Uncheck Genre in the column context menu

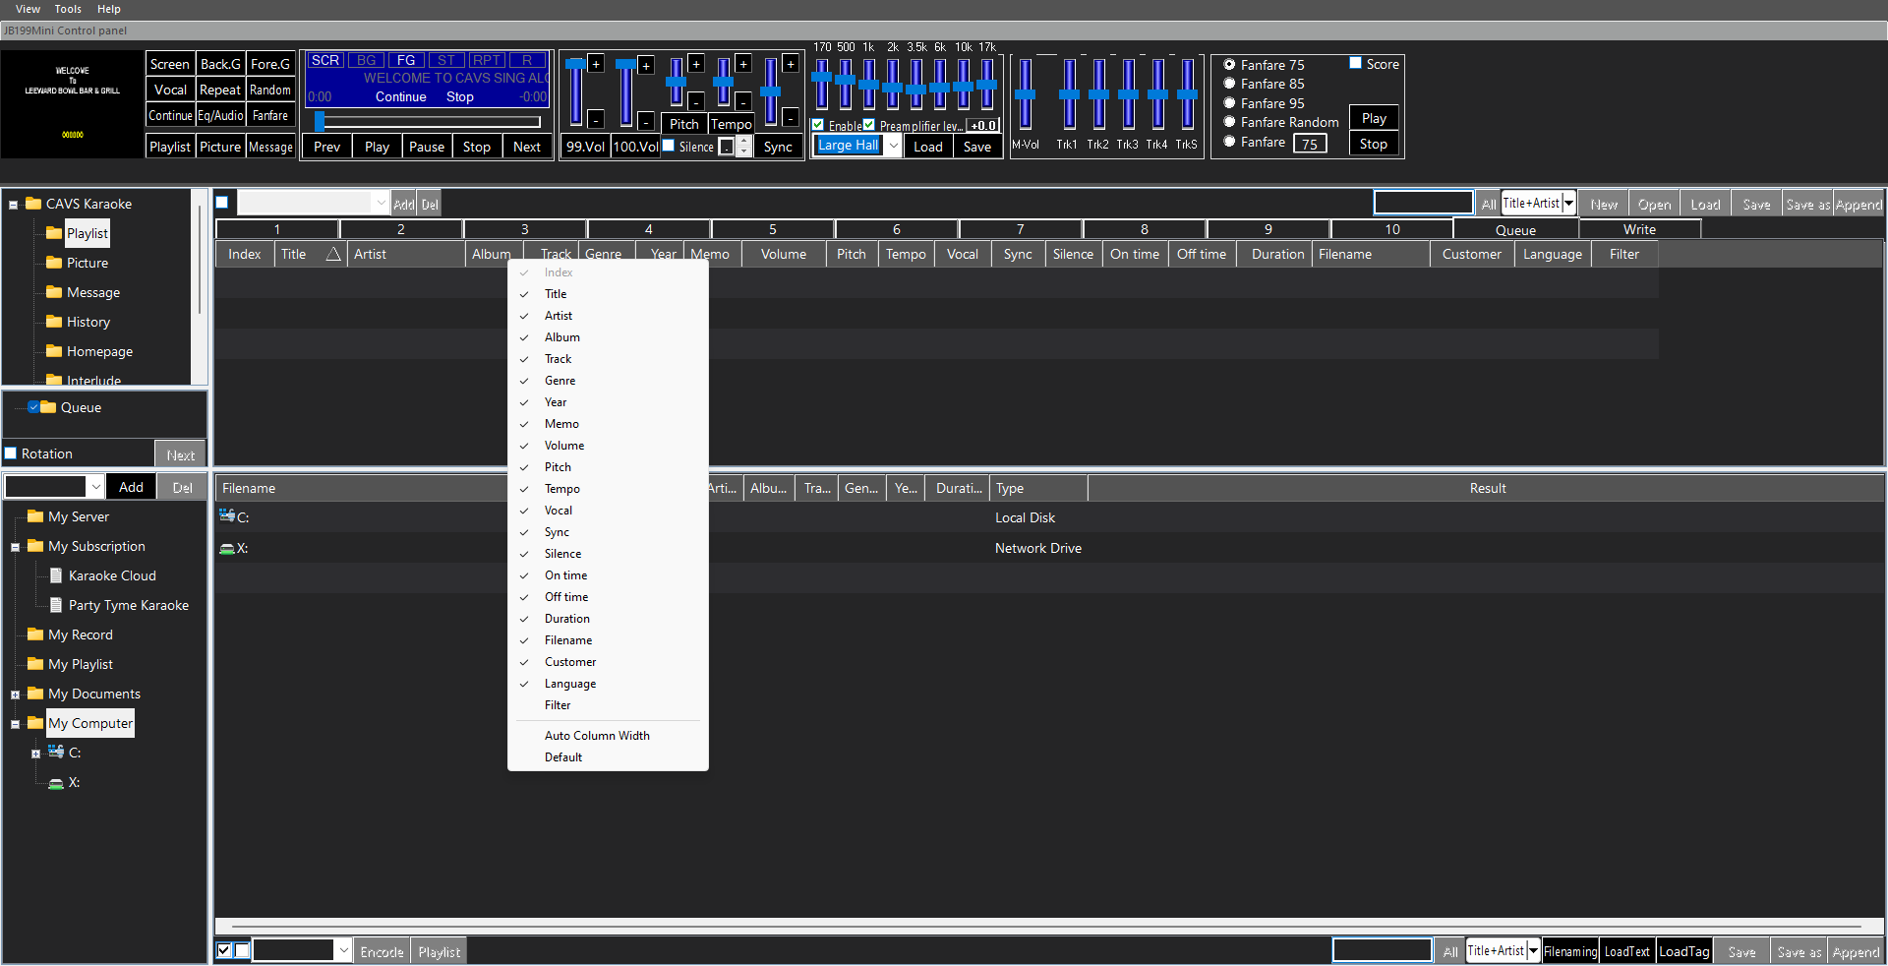(560, 381)
